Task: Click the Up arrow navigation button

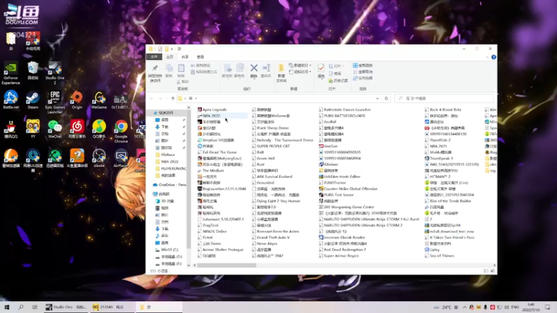Action: click(173, 98)
